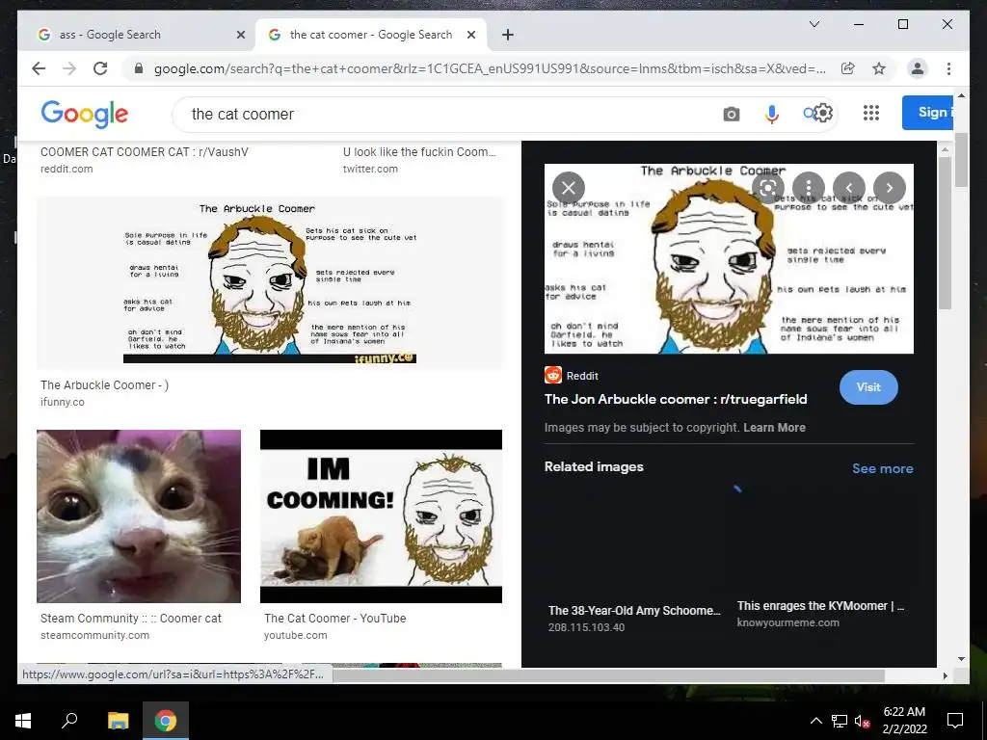Open Chrome's three-dot menu
Viewport: 987px width, 740px height.
948,68
